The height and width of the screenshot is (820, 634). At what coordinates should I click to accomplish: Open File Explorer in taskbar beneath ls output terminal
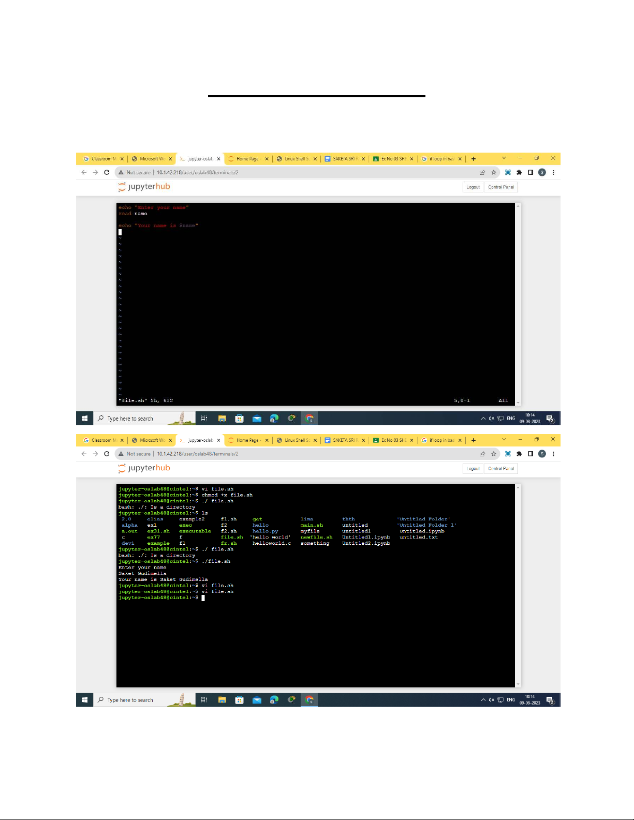click(222, 700)
